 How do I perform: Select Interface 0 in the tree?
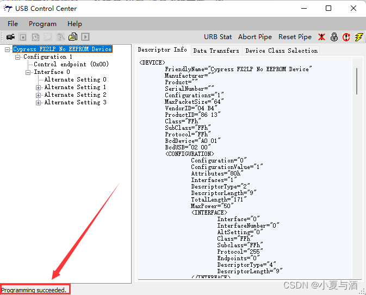point(52,72)
